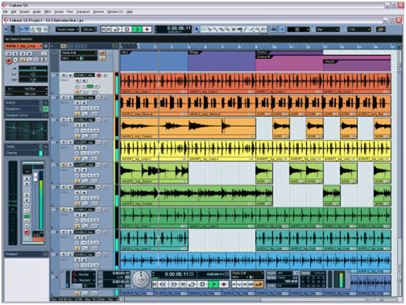This screenshot has height=305, width=406.
Task: Record-enable the yellow audio track
Action: coord(98,143)
